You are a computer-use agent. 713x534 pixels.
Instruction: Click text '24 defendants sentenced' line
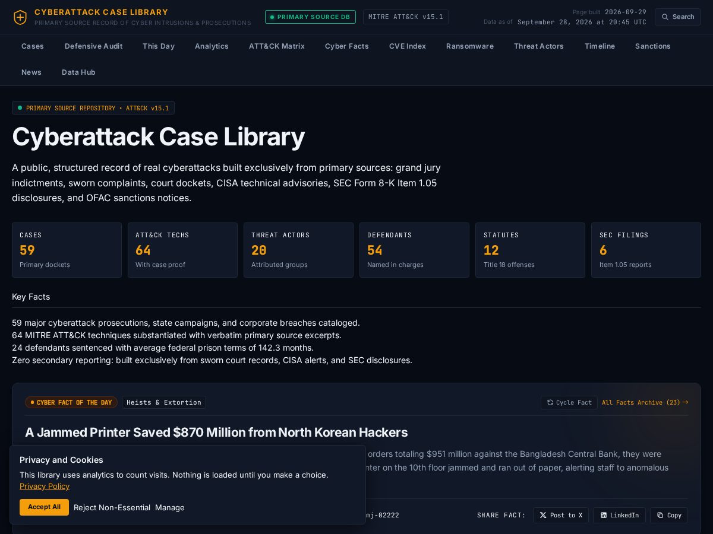click(x=163, y=348)
